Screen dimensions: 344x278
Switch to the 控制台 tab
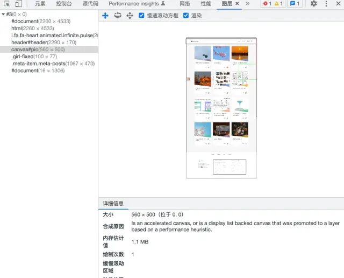[63, 4]
